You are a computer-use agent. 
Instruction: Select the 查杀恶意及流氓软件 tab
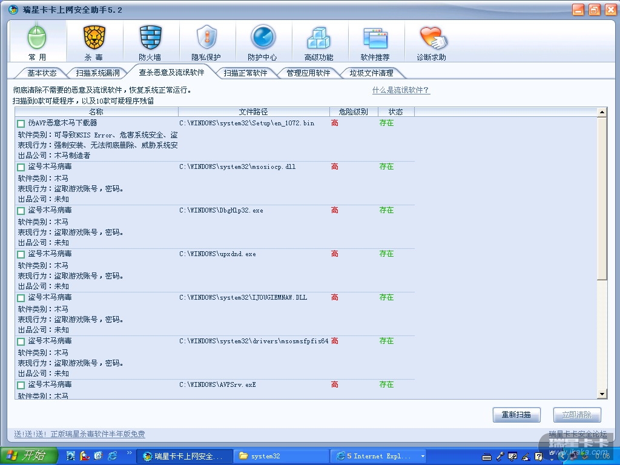(x=171, y=73)
